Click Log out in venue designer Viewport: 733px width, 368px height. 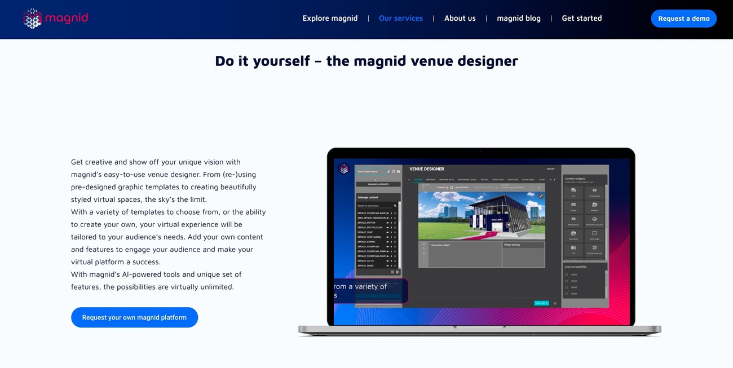[x=550, y=169]
